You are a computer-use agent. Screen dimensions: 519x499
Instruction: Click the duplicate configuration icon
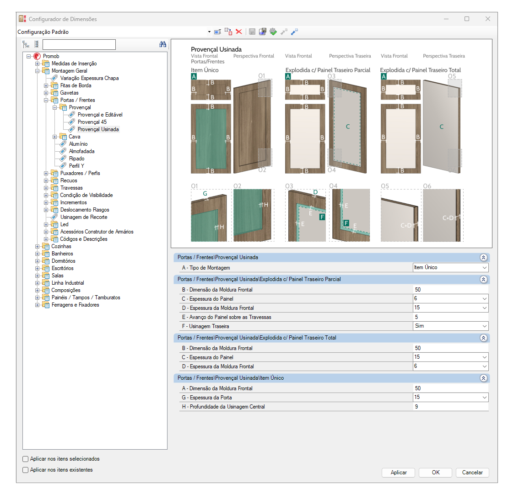(x=228, y=32)
